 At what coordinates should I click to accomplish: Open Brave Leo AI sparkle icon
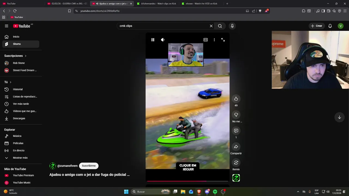334,11
